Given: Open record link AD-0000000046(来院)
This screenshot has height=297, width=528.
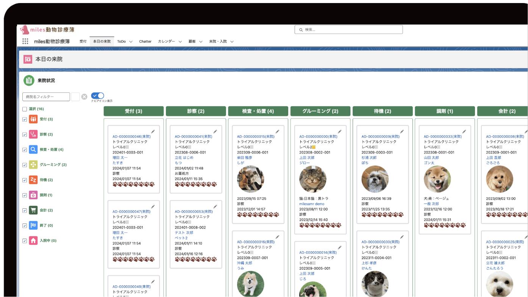Looking at the screenshot, I should tap(131, 136).
